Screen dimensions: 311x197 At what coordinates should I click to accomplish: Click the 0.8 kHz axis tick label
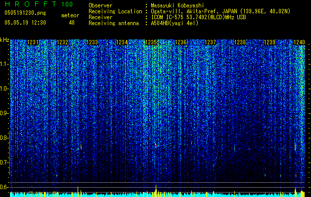(x=4, y=138)
